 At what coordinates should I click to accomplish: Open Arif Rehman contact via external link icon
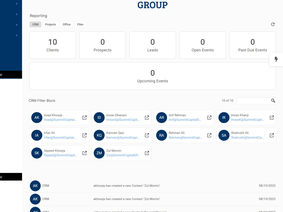(x=209, y=118)
